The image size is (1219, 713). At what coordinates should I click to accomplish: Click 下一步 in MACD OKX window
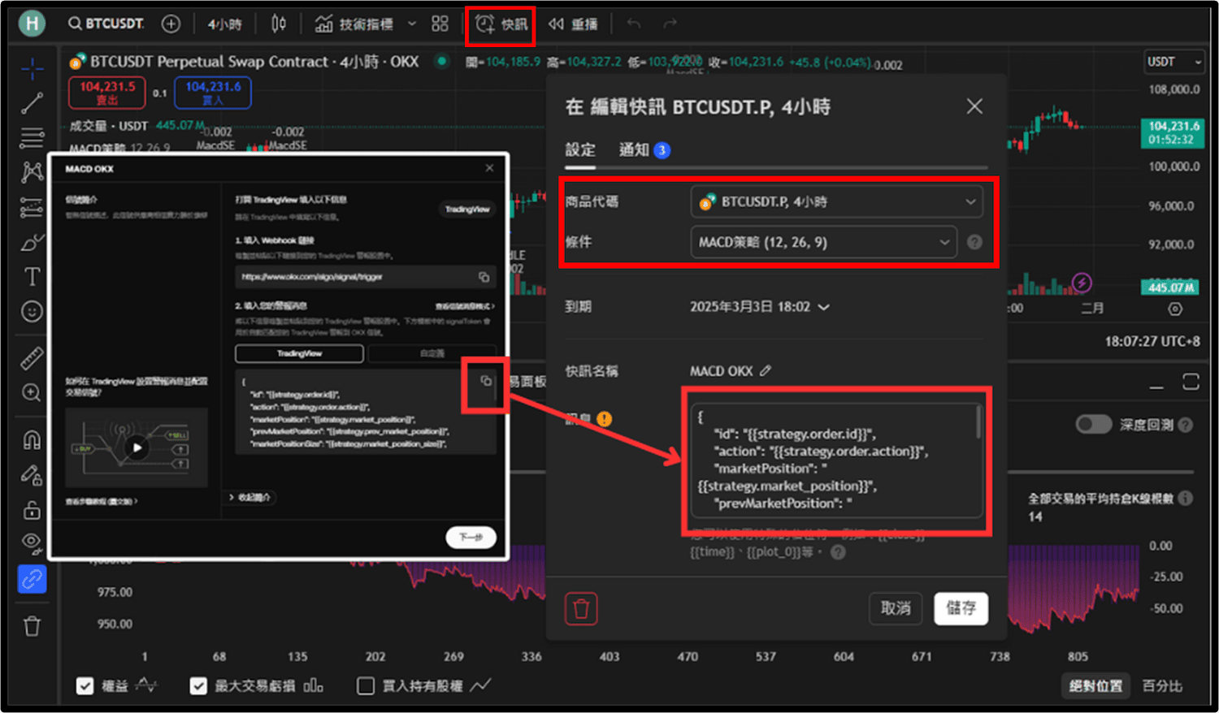[471, 537]
